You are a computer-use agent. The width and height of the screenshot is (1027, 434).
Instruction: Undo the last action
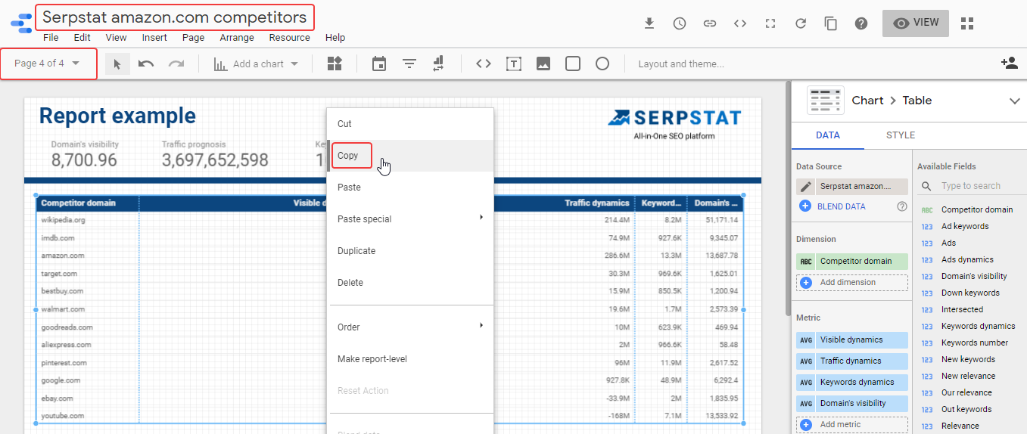(146, 64)
